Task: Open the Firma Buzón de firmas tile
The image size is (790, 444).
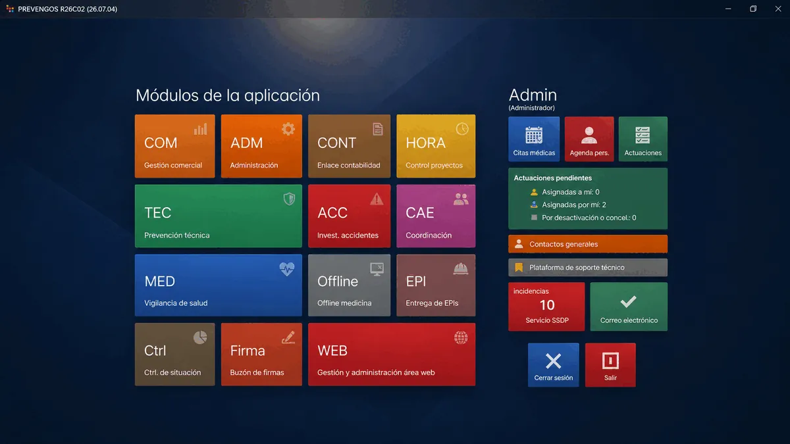Action: pos(261,354)
